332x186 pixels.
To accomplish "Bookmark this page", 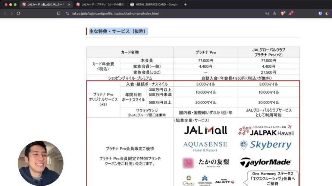I will 59,13.
